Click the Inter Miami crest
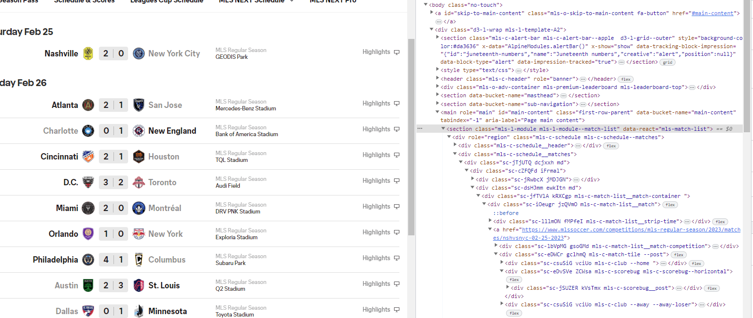The height and width of the screenshot is (318, 753). (x=88, y=208)
